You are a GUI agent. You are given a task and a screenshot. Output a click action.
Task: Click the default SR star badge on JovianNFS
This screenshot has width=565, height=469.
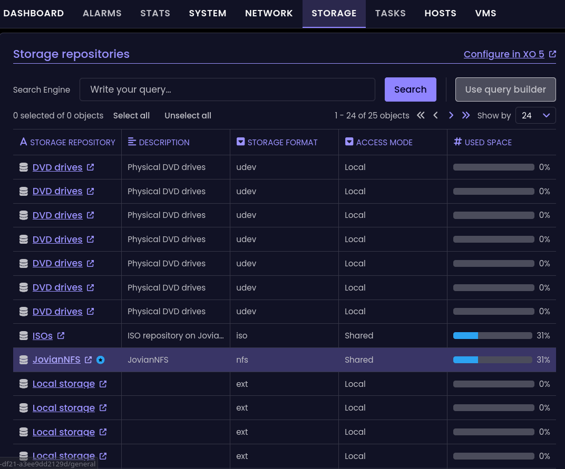101,360
